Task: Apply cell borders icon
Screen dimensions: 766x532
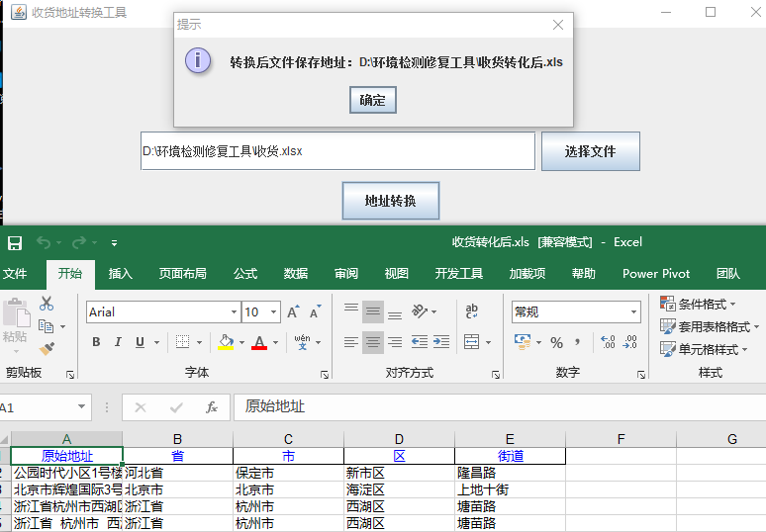Action: [183, 342]
